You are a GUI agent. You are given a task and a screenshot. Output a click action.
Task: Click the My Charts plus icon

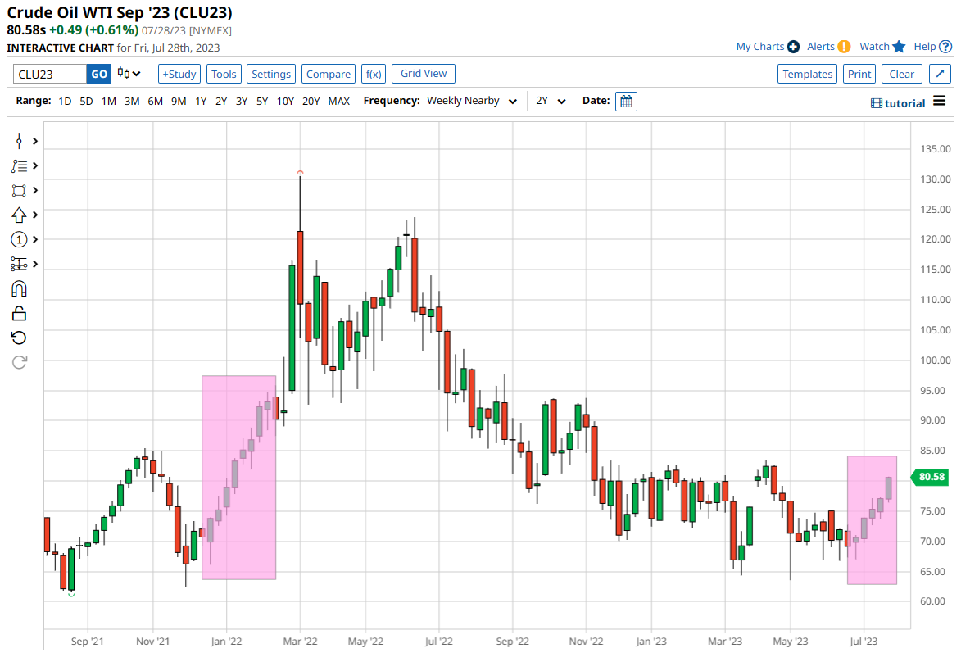[793, 47]
